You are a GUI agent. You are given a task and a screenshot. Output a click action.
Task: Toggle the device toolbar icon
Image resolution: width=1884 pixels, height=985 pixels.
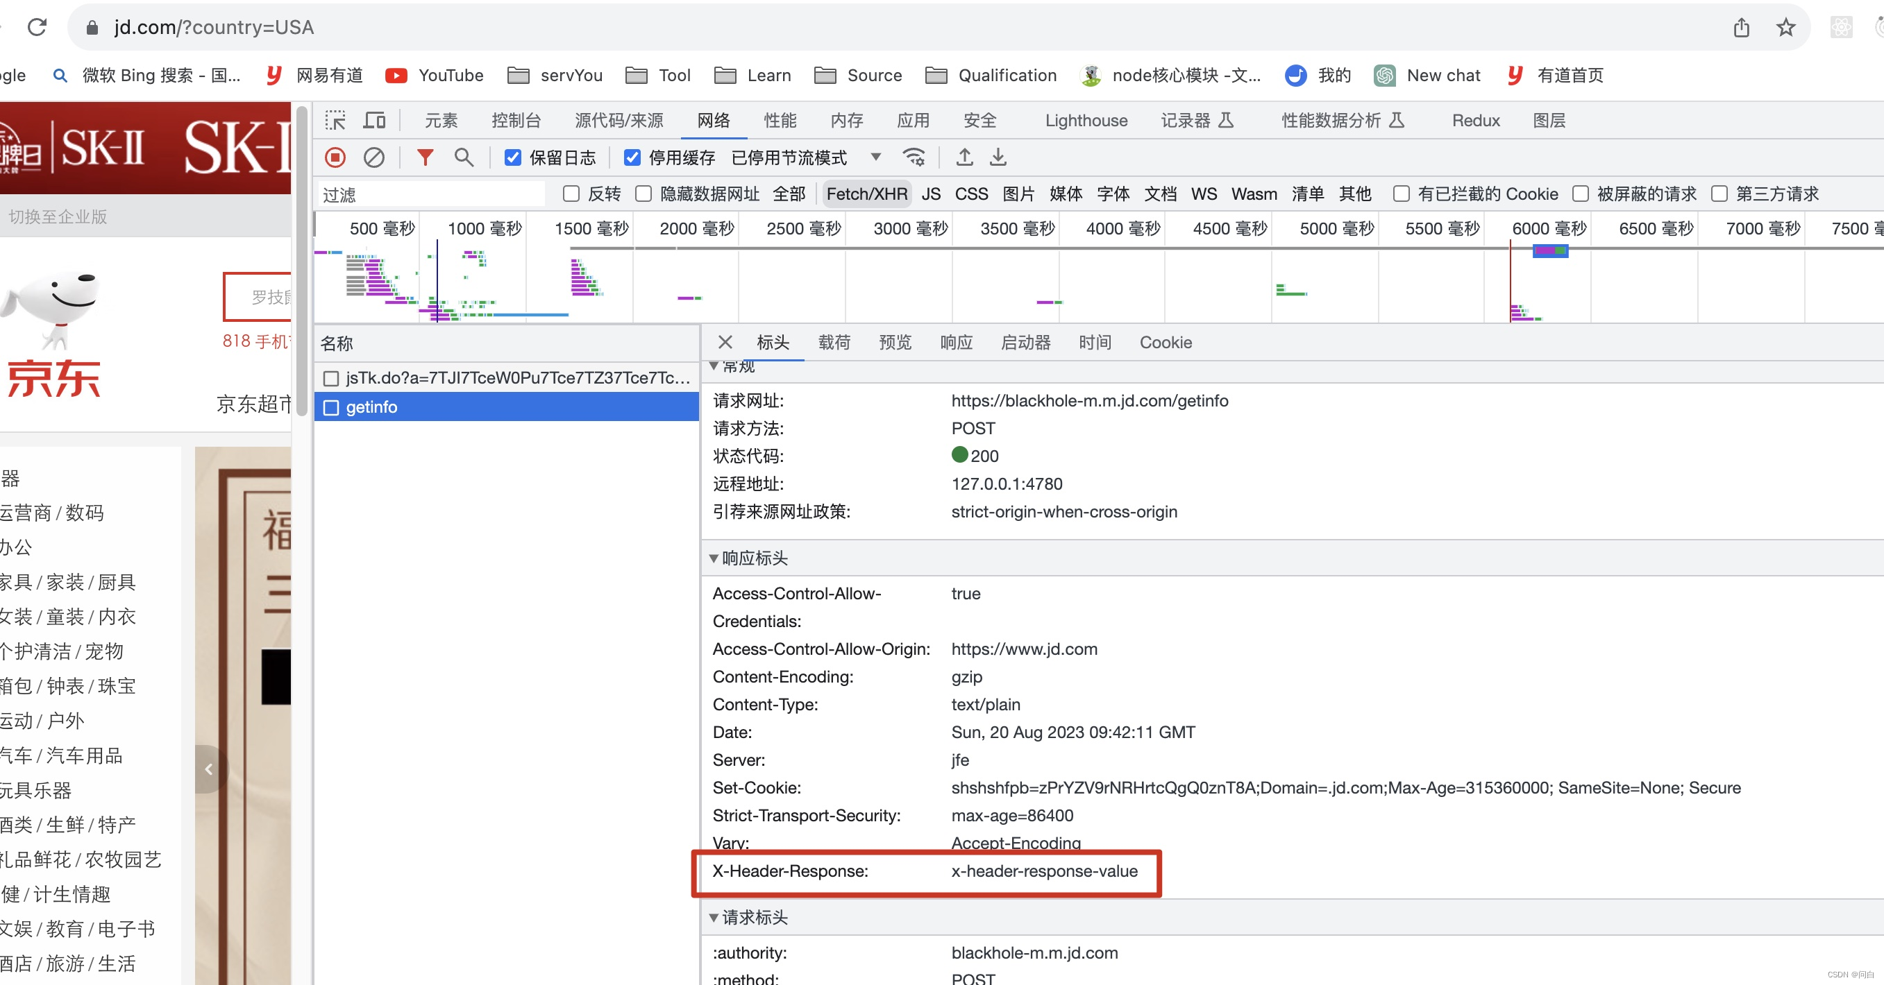(x=374, y=120)
